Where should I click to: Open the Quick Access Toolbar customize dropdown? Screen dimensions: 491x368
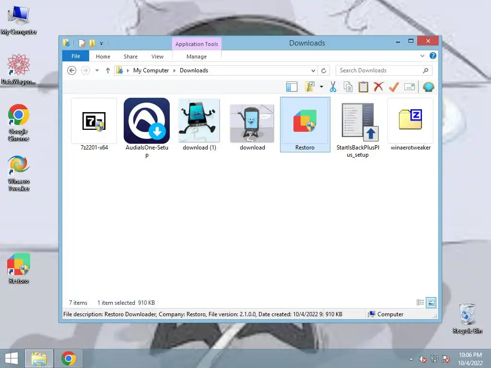point(102,44)
